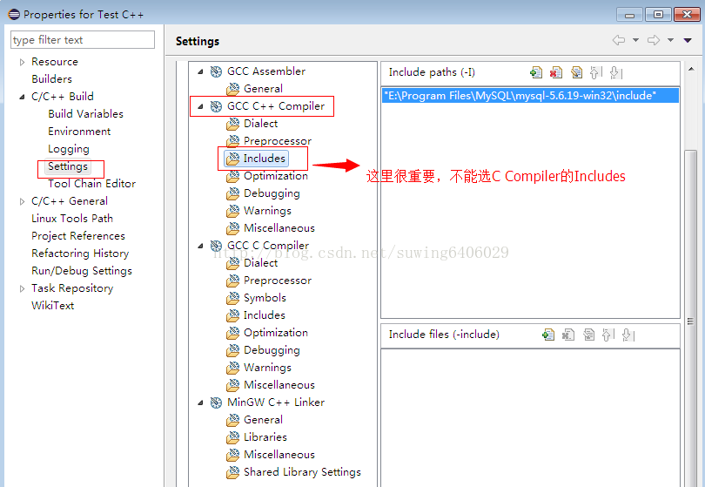This screenshot has width=705, height=487.
Task: Click the Edit include path icon
Action: tap(576, 72)
